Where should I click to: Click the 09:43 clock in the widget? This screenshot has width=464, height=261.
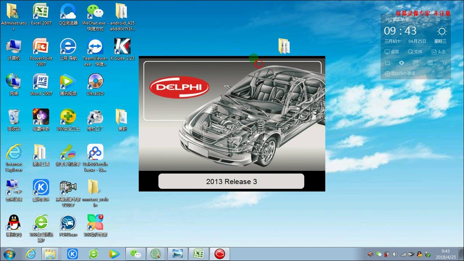400,31
